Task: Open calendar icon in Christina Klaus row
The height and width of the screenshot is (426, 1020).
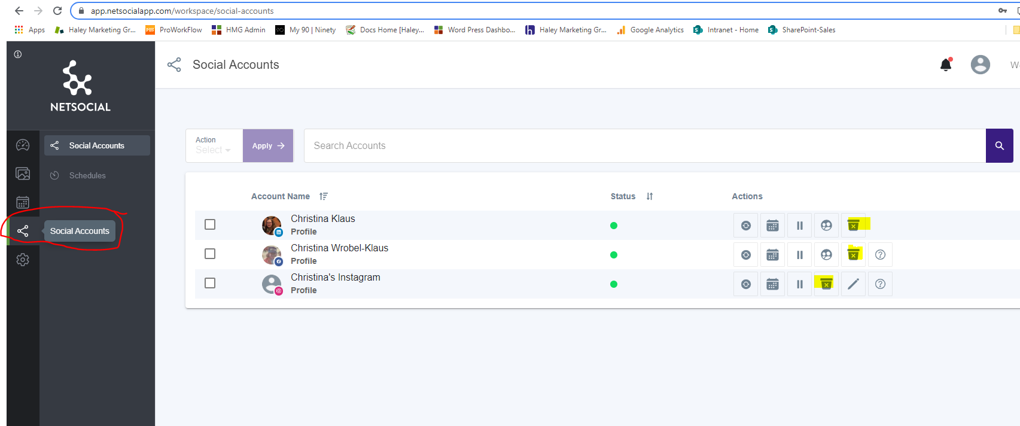Action: [x=772, y=226]
